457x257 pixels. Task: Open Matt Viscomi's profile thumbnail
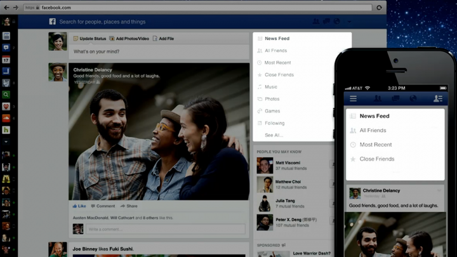[265, 166]
